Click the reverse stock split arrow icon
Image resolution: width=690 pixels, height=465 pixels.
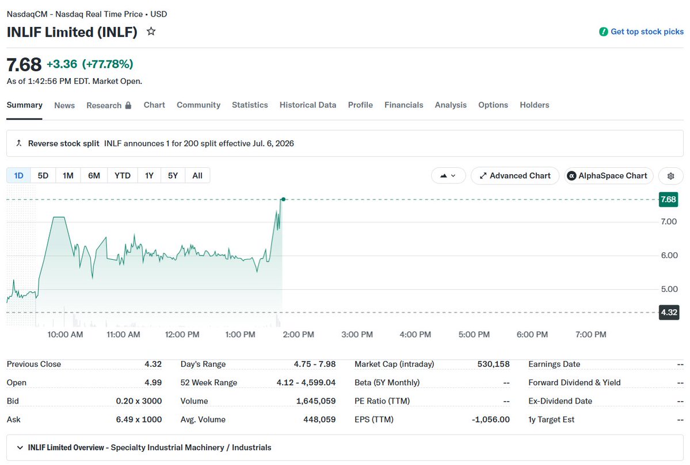19,143
